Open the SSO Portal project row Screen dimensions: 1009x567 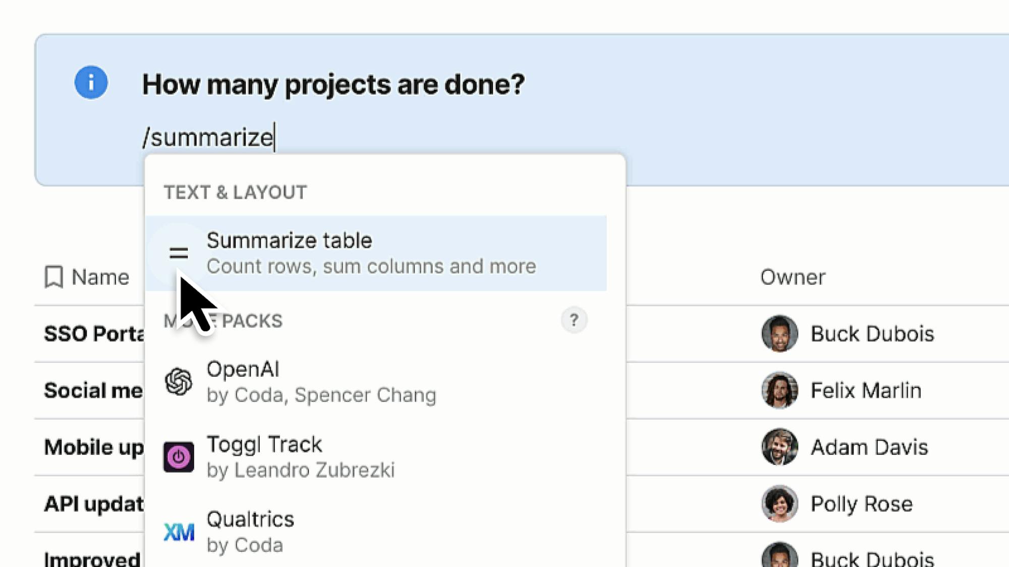94,334
